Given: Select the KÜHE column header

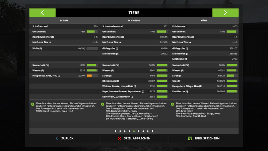Looking at the screenshot, I should click(x=204, y=20).
